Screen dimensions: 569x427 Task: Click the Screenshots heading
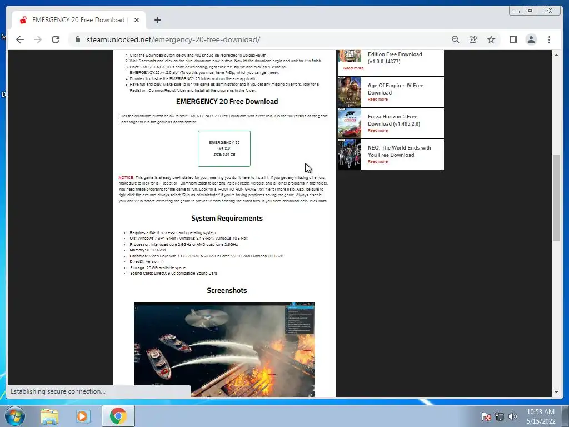(227, 290)
